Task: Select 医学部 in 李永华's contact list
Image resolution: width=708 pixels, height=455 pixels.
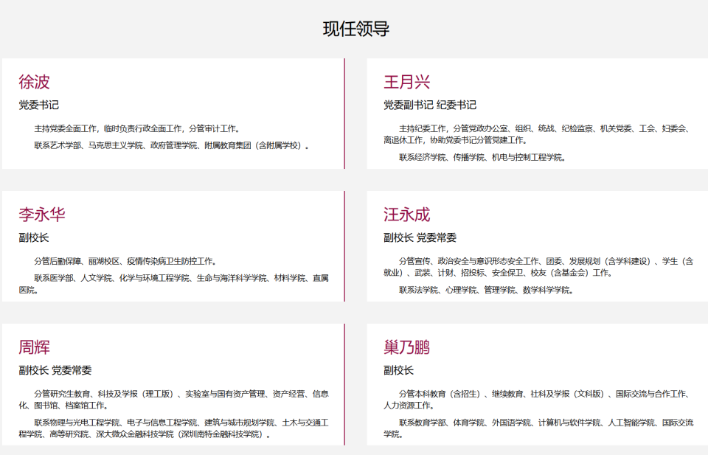Action: (63, 277)
